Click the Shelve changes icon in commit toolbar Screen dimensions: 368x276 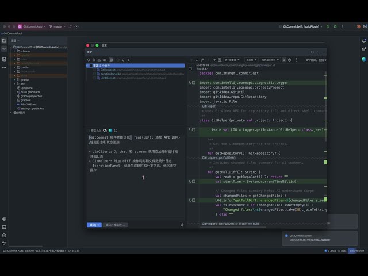pos(99,60)
